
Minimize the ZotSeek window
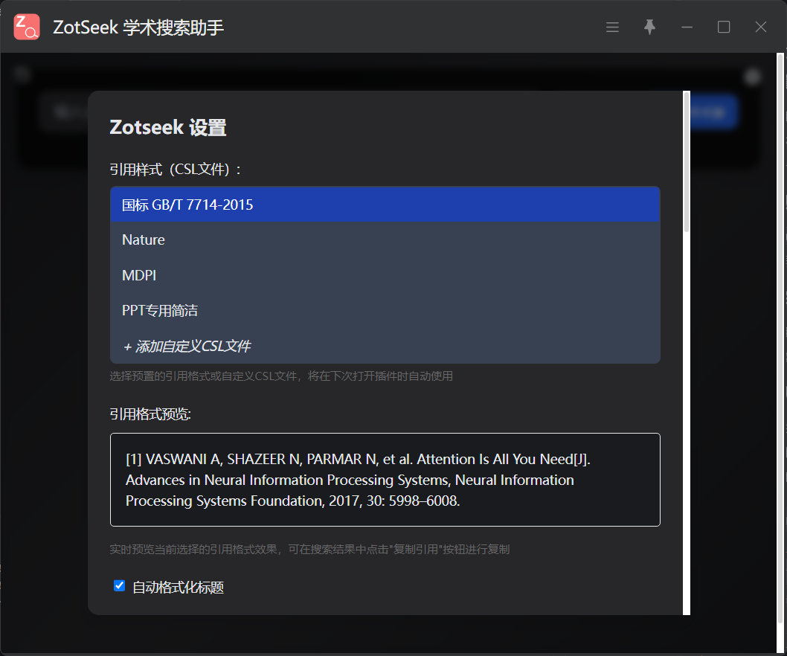click(x=687, y=27)
